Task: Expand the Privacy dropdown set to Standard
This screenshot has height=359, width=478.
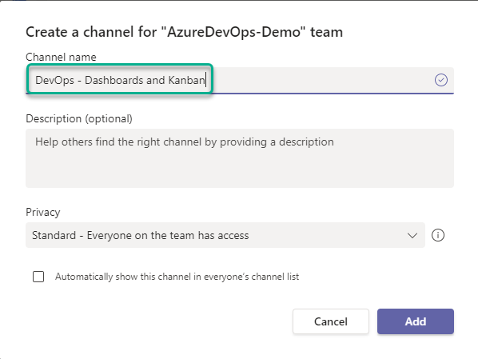Action: click(x=225, y=235)
